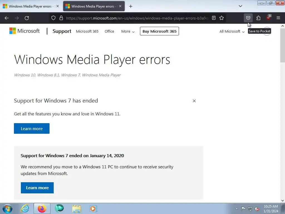
Task: Click Buy Microsoft 365 button
Action: coord(159,31)
